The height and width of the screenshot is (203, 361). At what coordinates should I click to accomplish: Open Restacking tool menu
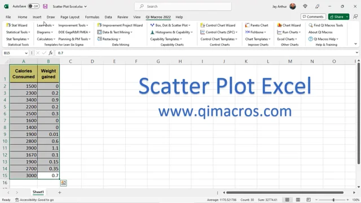pyautogui.click(x=109, y=39)
